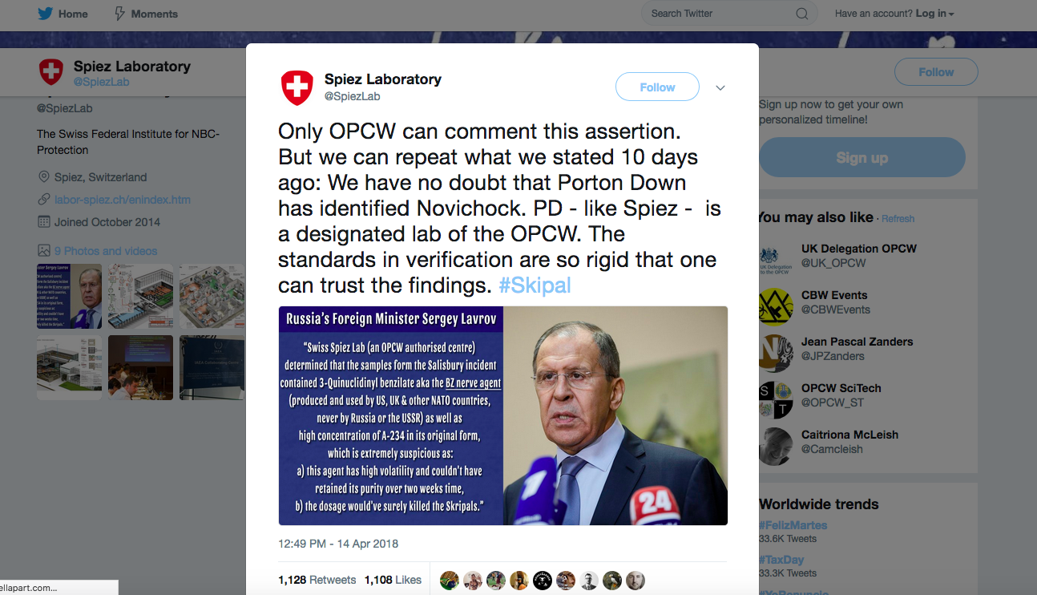
Task: Click the Twitter bird Home icon
Action: (45, 14)
